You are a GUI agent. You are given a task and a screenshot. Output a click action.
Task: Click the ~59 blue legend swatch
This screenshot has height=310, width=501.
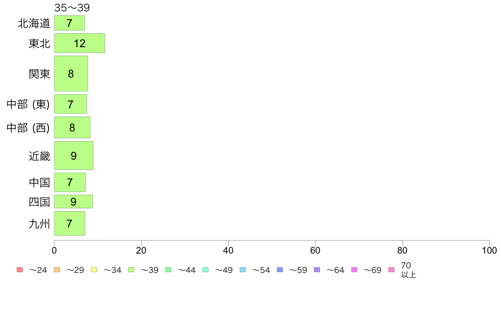coord(280,270)
